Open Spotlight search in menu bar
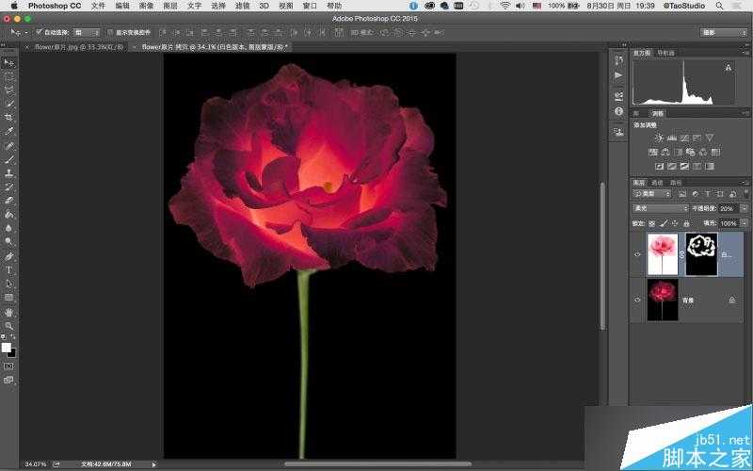753x471 pixels. [720, 6]
